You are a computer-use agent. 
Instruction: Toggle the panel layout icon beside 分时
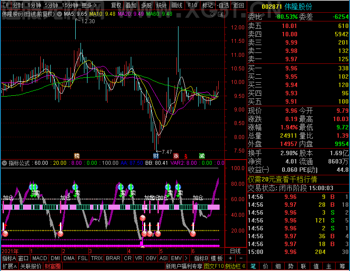[6, 5]
